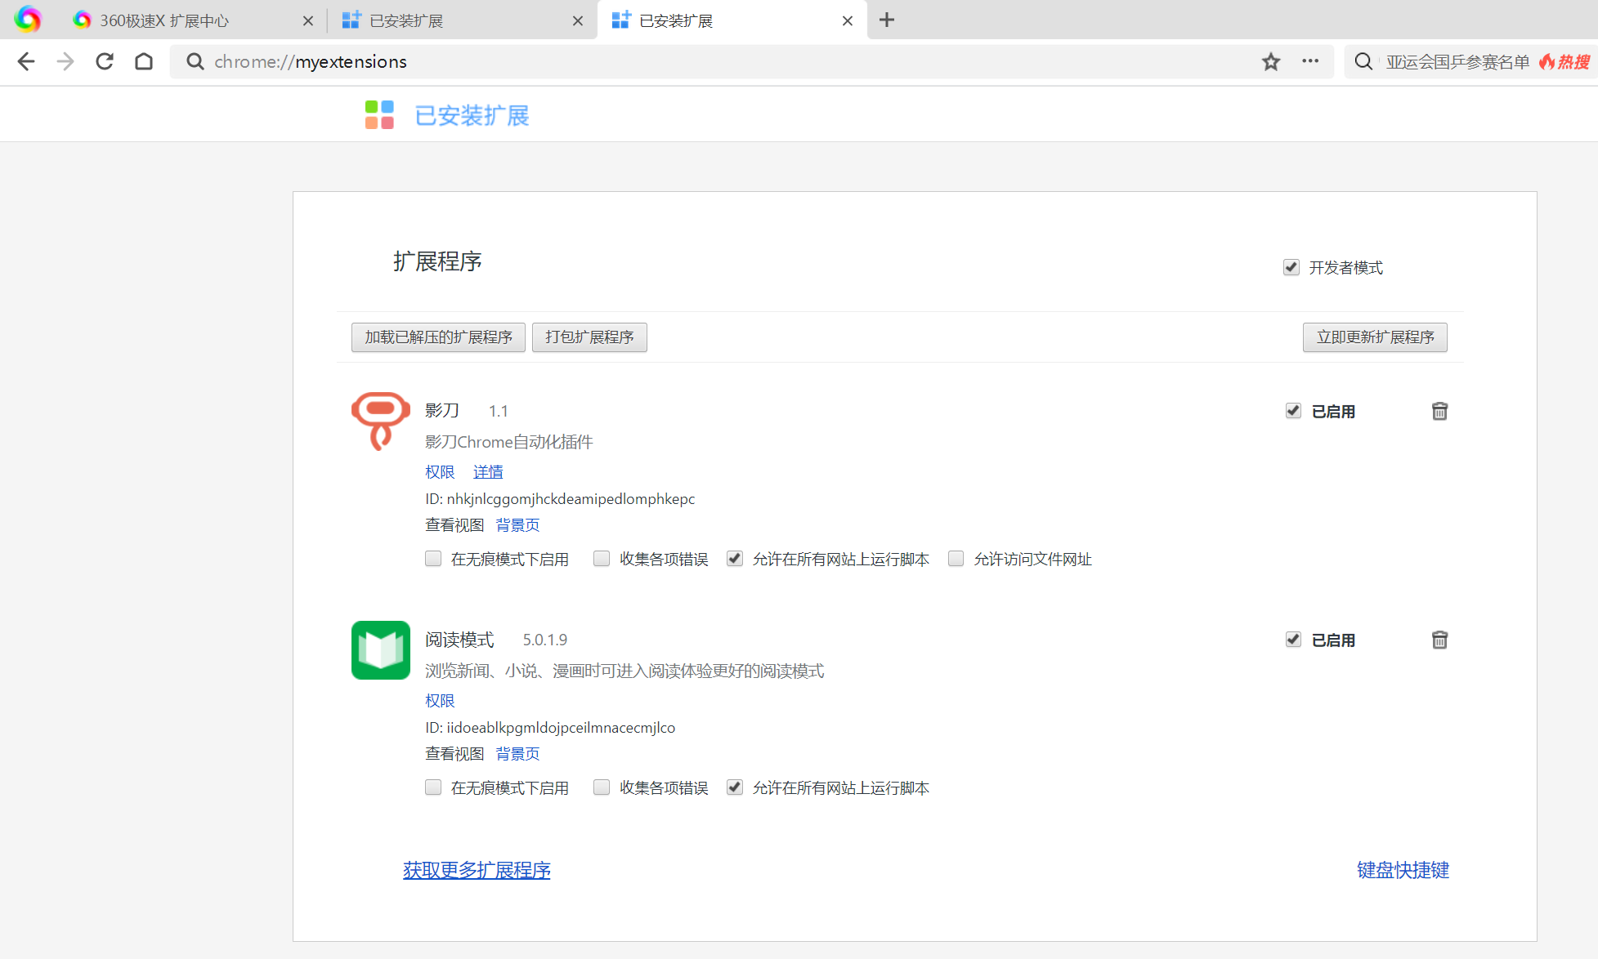Check 在无痕模式下启用 for 阅读模式
The image size is (1598, 959).
[433, 787]
